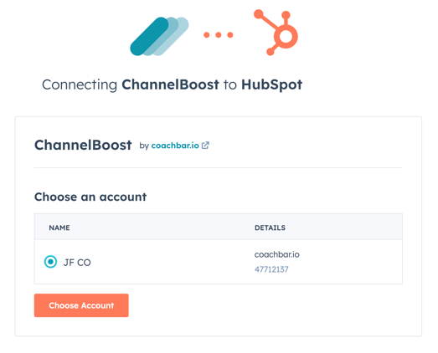
Task: Click the bold HubSpot word in the heading
Action: tap(272, 84)
